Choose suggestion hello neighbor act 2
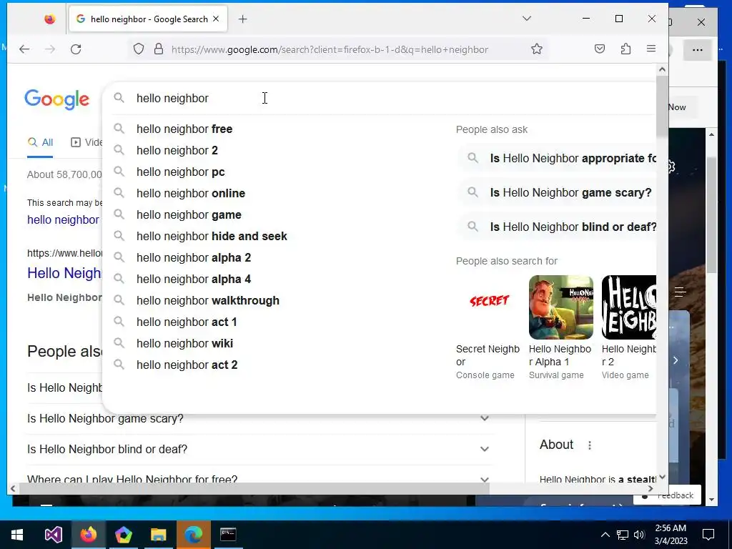Viewport: 732px width, 549px height. [187, 365]
